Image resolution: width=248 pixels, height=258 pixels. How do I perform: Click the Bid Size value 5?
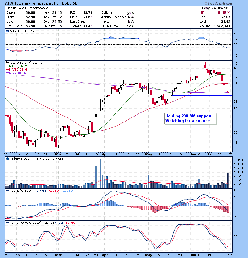coord(61,26)
